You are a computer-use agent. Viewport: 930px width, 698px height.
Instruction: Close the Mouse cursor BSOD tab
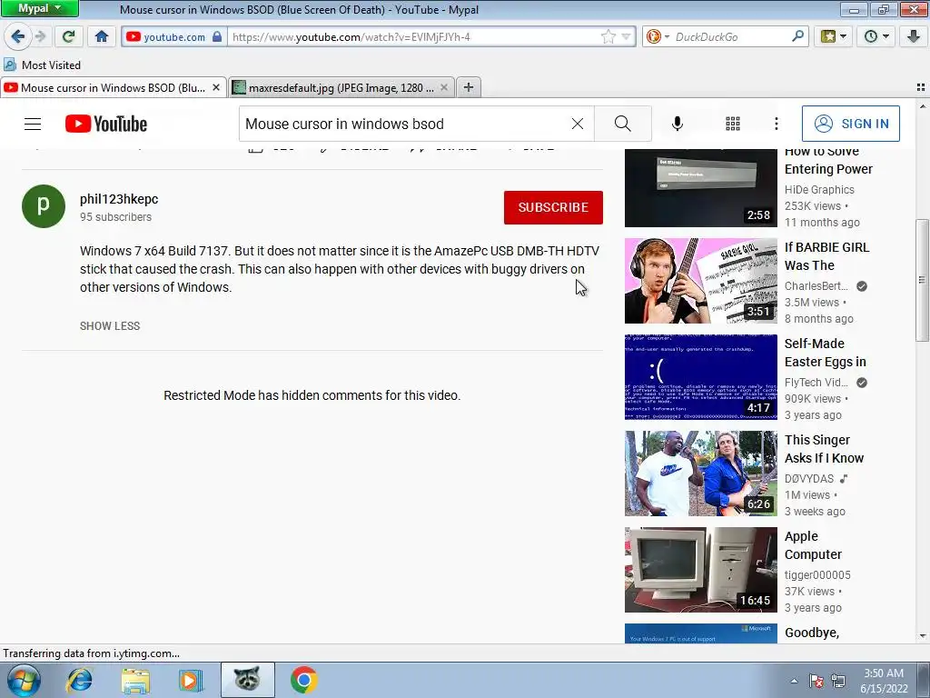[x=216, y=87]
